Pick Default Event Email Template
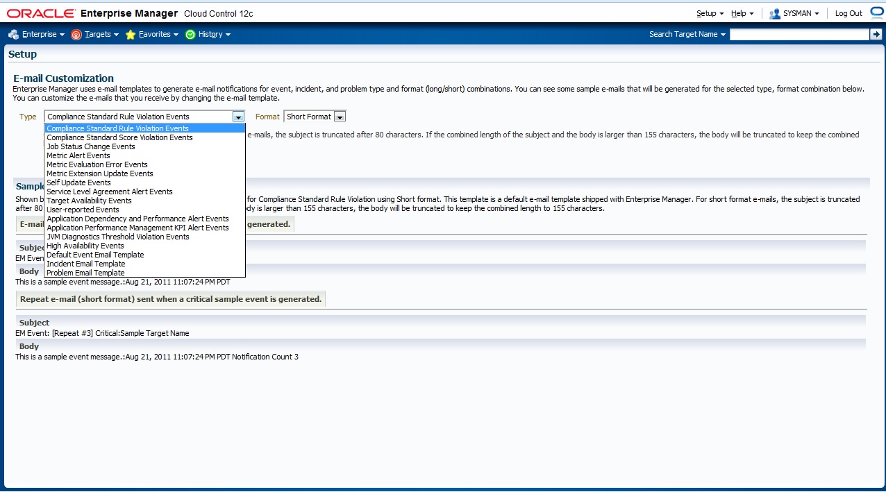 (x=144, y=255)
